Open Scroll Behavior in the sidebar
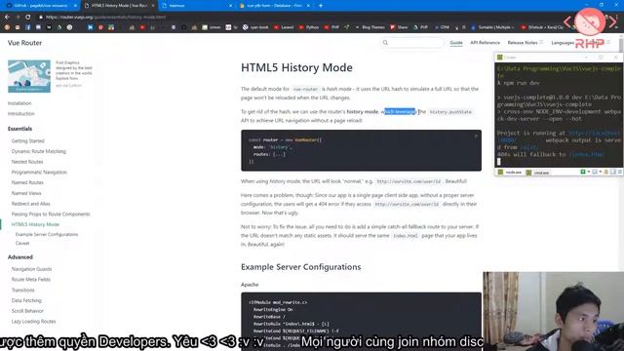The height and width of the screenshot is (351, 624). pos(27,311)
